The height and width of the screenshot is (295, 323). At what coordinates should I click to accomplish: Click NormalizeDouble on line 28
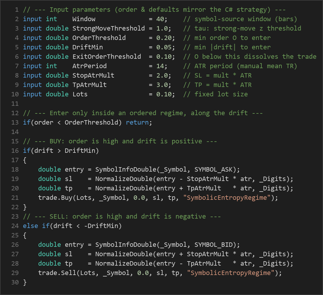pos(124,263)
